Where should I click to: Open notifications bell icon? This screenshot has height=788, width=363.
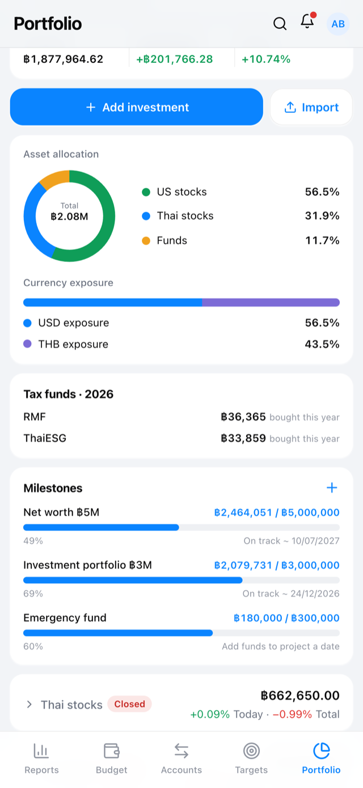point(307,22)
